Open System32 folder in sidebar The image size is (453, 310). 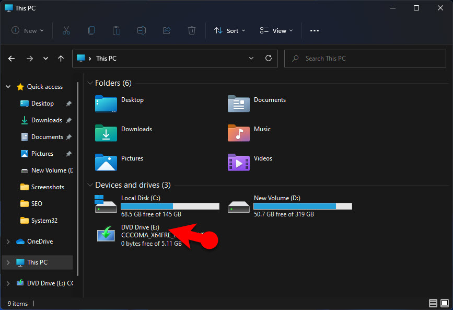[x=39, y=221]
